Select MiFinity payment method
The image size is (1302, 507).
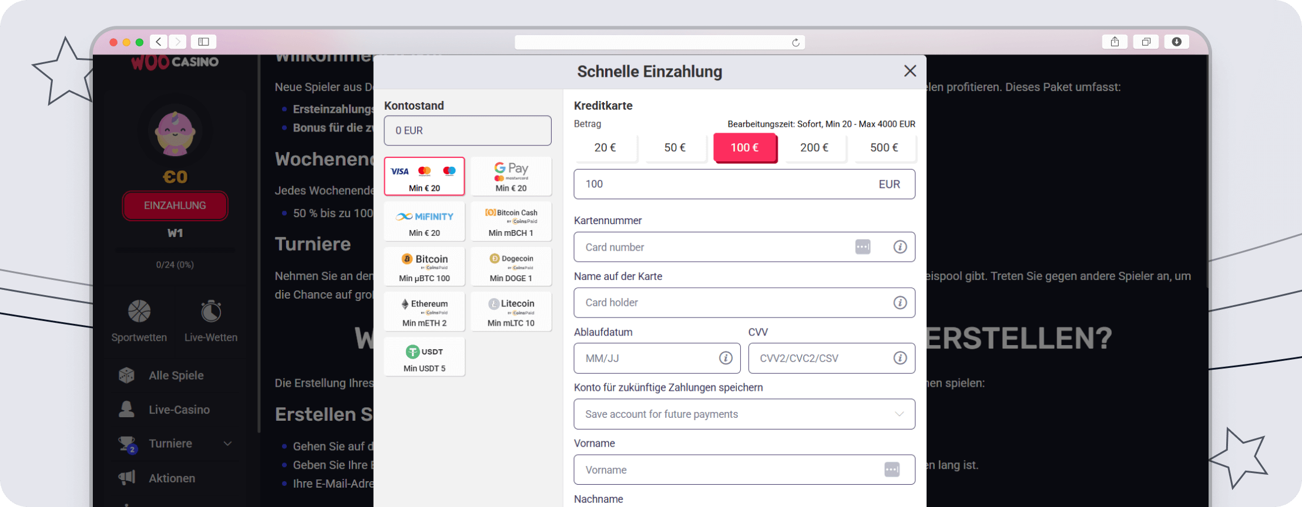click(x=424, y=221)
